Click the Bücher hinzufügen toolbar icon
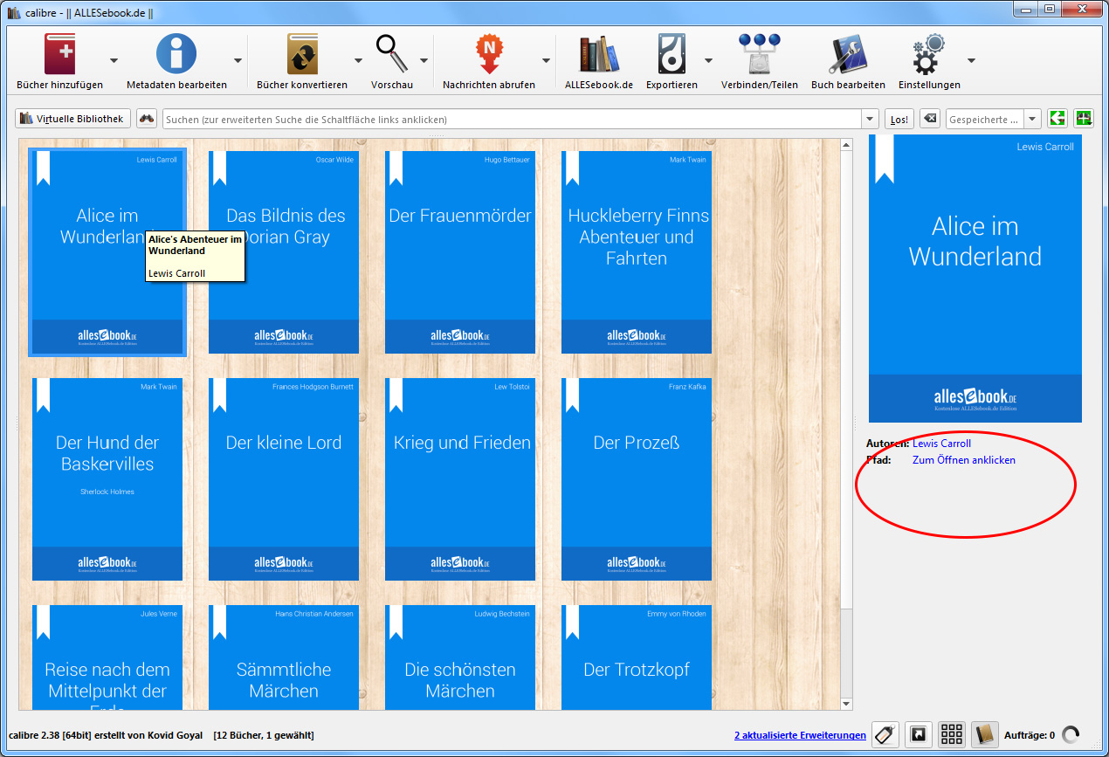 [60, 54]
